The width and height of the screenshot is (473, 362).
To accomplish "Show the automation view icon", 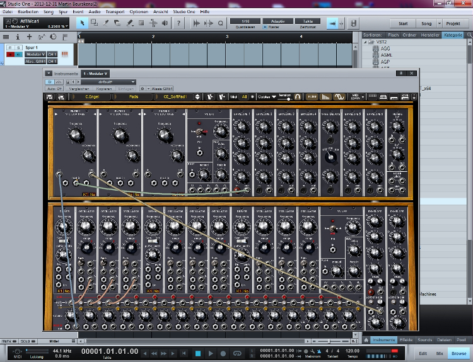I will (x=42, y=37).
